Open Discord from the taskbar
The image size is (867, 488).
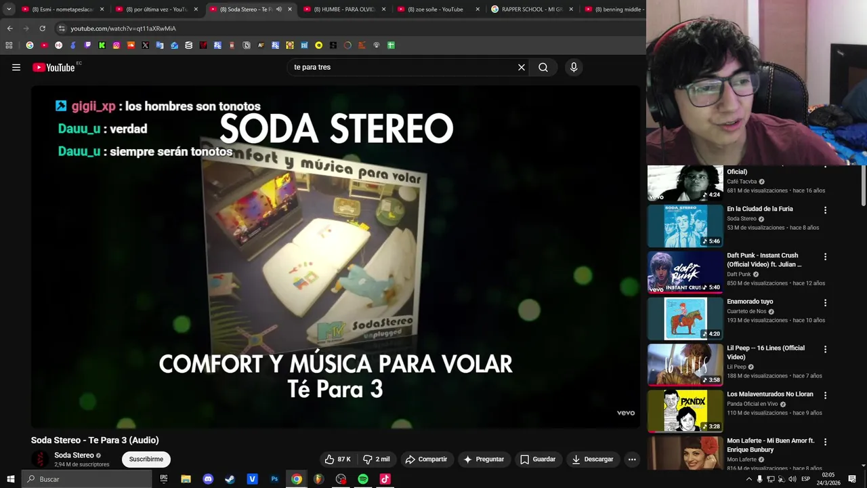click(208, 479)
